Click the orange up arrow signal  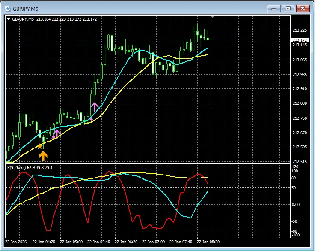coord(43,156)
